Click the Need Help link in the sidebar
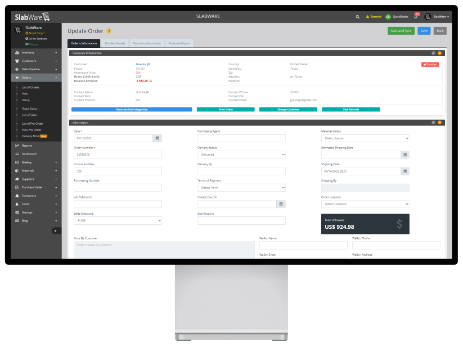 pyautogui.click(x=35, y=33)
